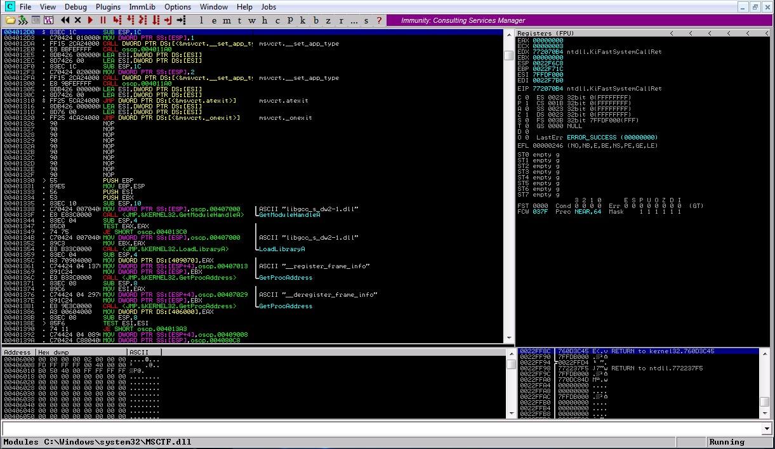Click the Execute till return icon
The image size is (775, 449).
coord(168,20)
